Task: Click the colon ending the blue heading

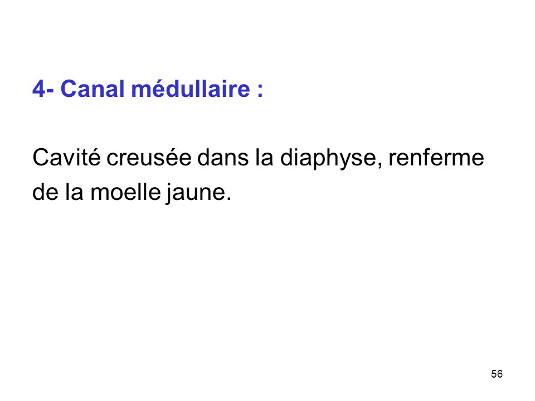Action: tap(260, 91)
